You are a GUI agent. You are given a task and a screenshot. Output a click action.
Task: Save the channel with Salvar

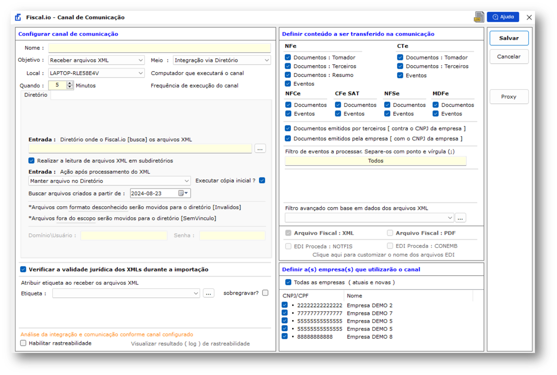tap(509, 38)
